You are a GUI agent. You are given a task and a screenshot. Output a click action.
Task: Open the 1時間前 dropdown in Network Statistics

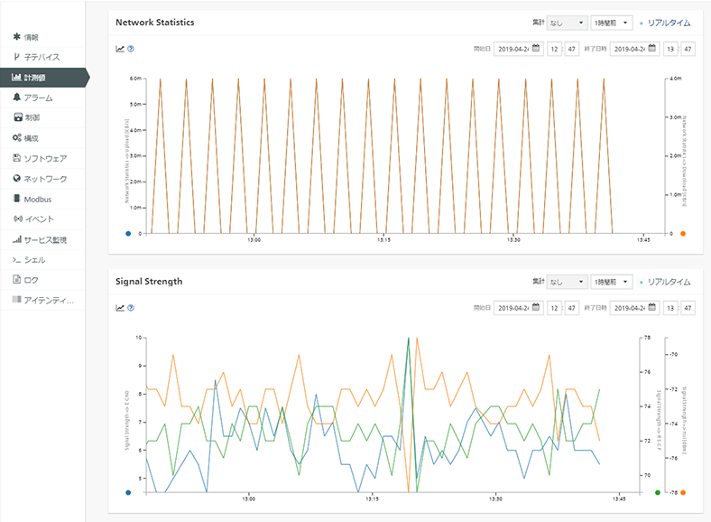611,23
